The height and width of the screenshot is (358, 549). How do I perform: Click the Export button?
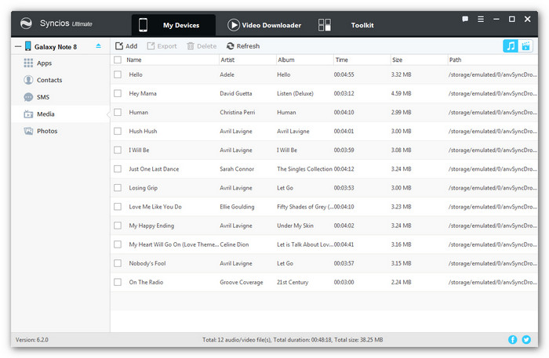[x=162, y=46]
